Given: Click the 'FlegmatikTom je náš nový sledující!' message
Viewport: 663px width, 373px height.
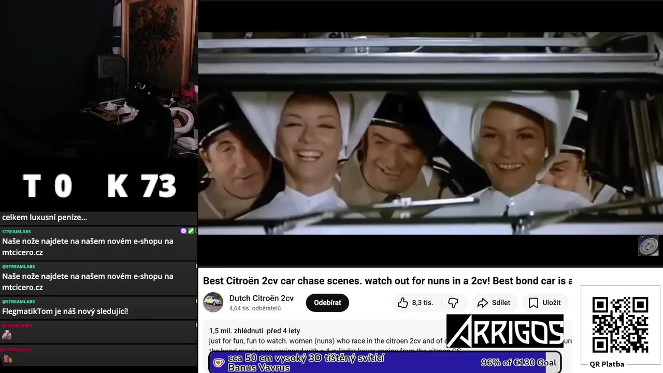Looking at the screenshot, I should point(65,311).
